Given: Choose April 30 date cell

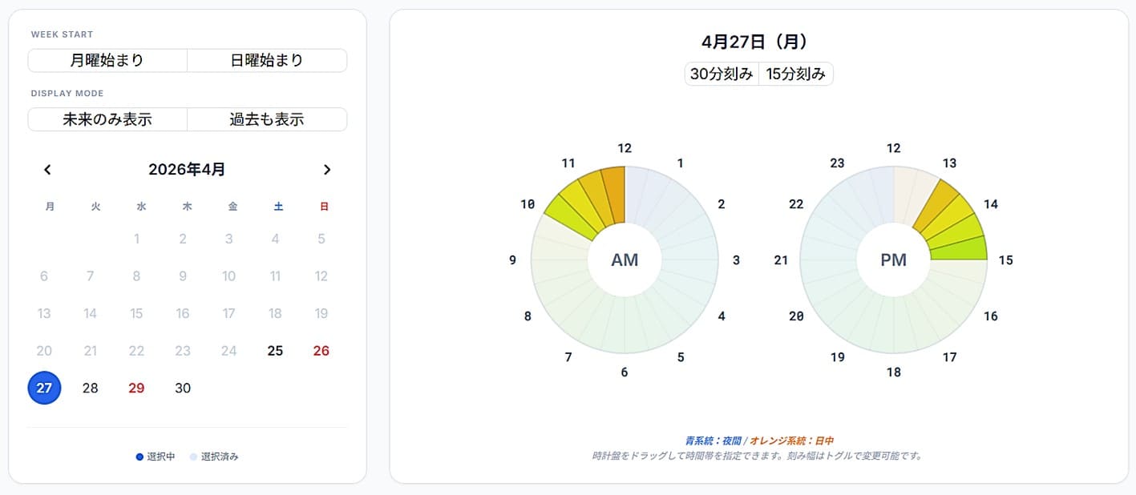Looking at the screenshot, I should 183,388.
